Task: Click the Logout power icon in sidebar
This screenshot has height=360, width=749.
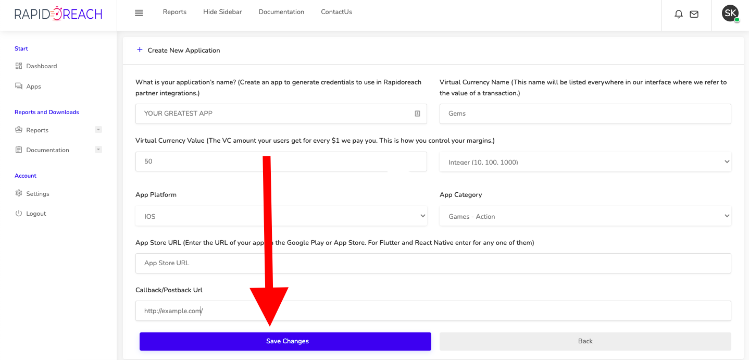Action: (x=19, y=213)
